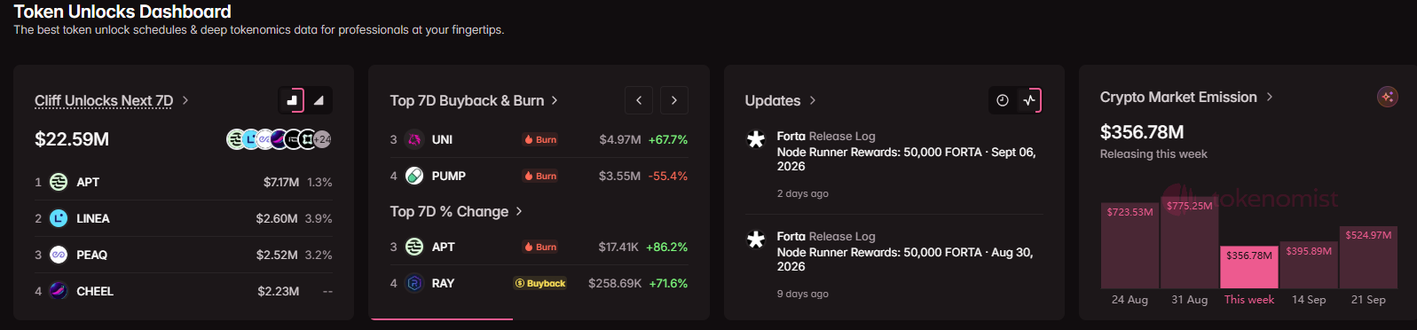This screenshot has height=330, width=1417.
Task: Click the +86.2% change for APT
Action: pos(667,247)
